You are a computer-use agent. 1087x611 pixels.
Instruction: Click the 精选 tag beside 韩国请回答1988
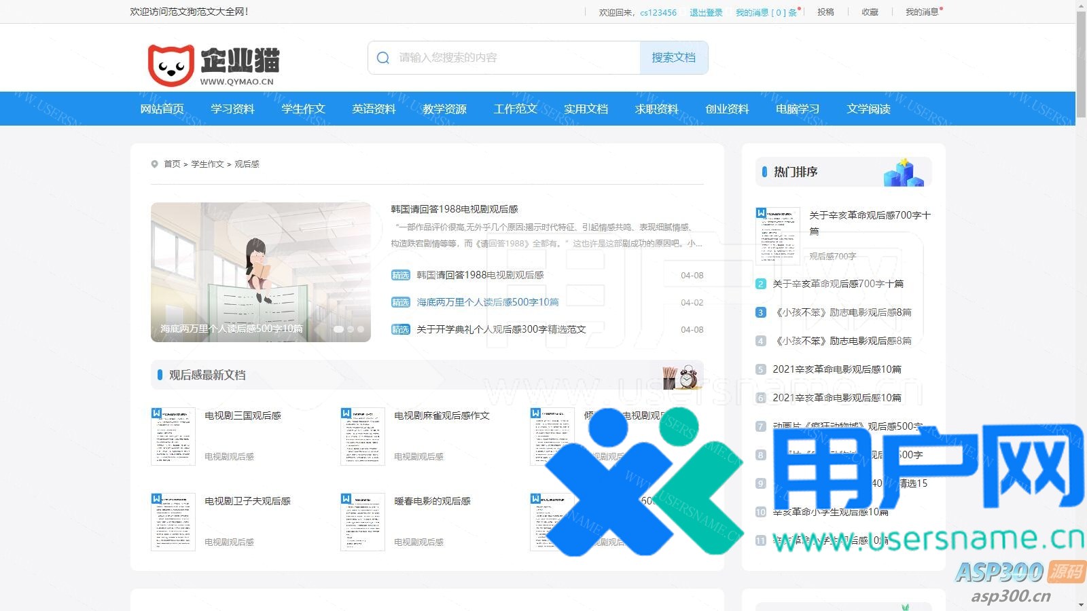(401, 275)
